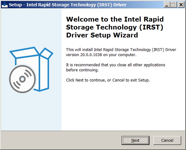
Task: Click the open lid flap of the box graphic
Action: [24, 52]
